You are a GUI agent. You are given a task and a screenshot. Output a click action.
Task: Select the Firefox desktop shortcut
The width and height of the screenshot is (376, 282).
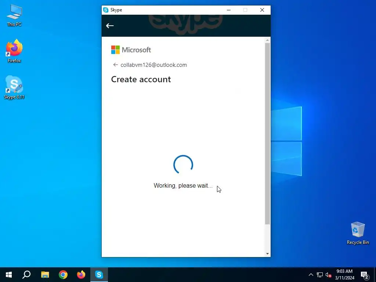coord(14,51)
